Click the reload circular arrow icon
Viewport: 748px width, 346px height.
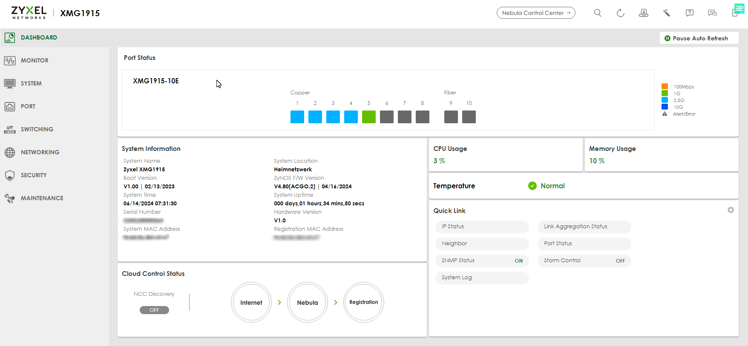(x=621, y=13)
